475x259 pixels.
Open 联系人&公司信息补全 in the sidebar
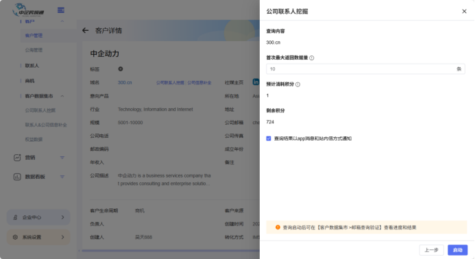click(46, 125)
